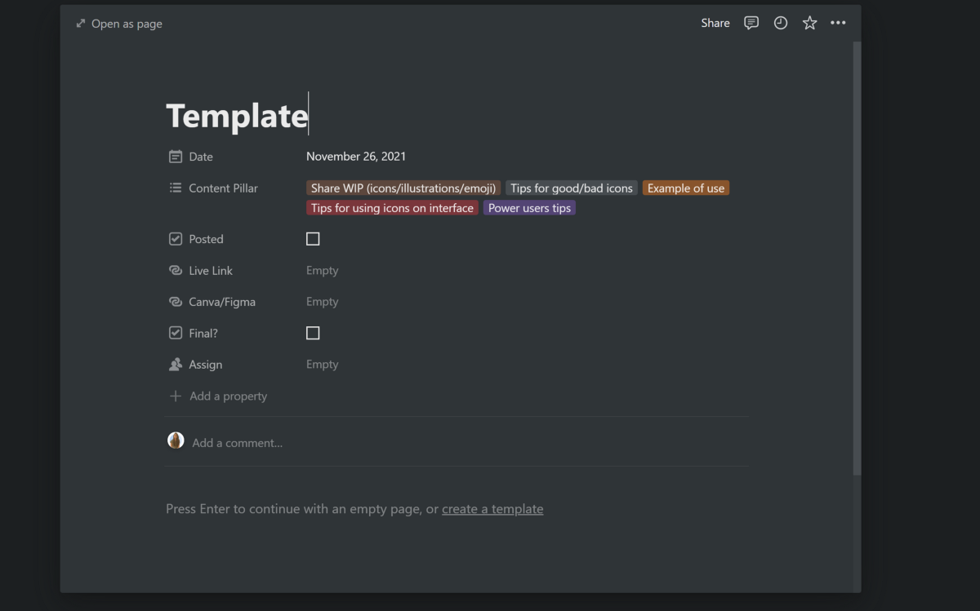Check the Posted checkbox
The height and width of the screenshot is (611, 980).
point(313,238)
